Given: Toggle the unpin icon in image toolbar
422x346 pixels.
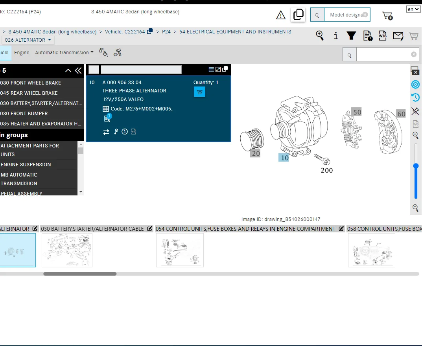Looking at the screenshot, I should pyautogui.click(x=415, y=111).
